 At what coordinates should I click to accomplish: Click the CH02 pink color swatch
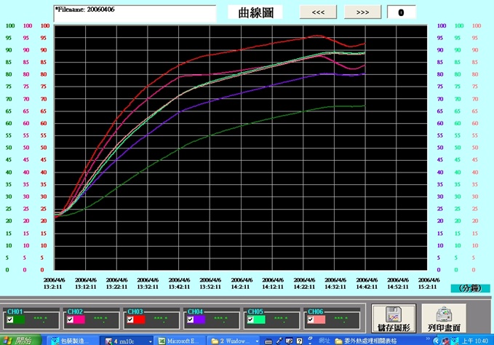(79, 320)
